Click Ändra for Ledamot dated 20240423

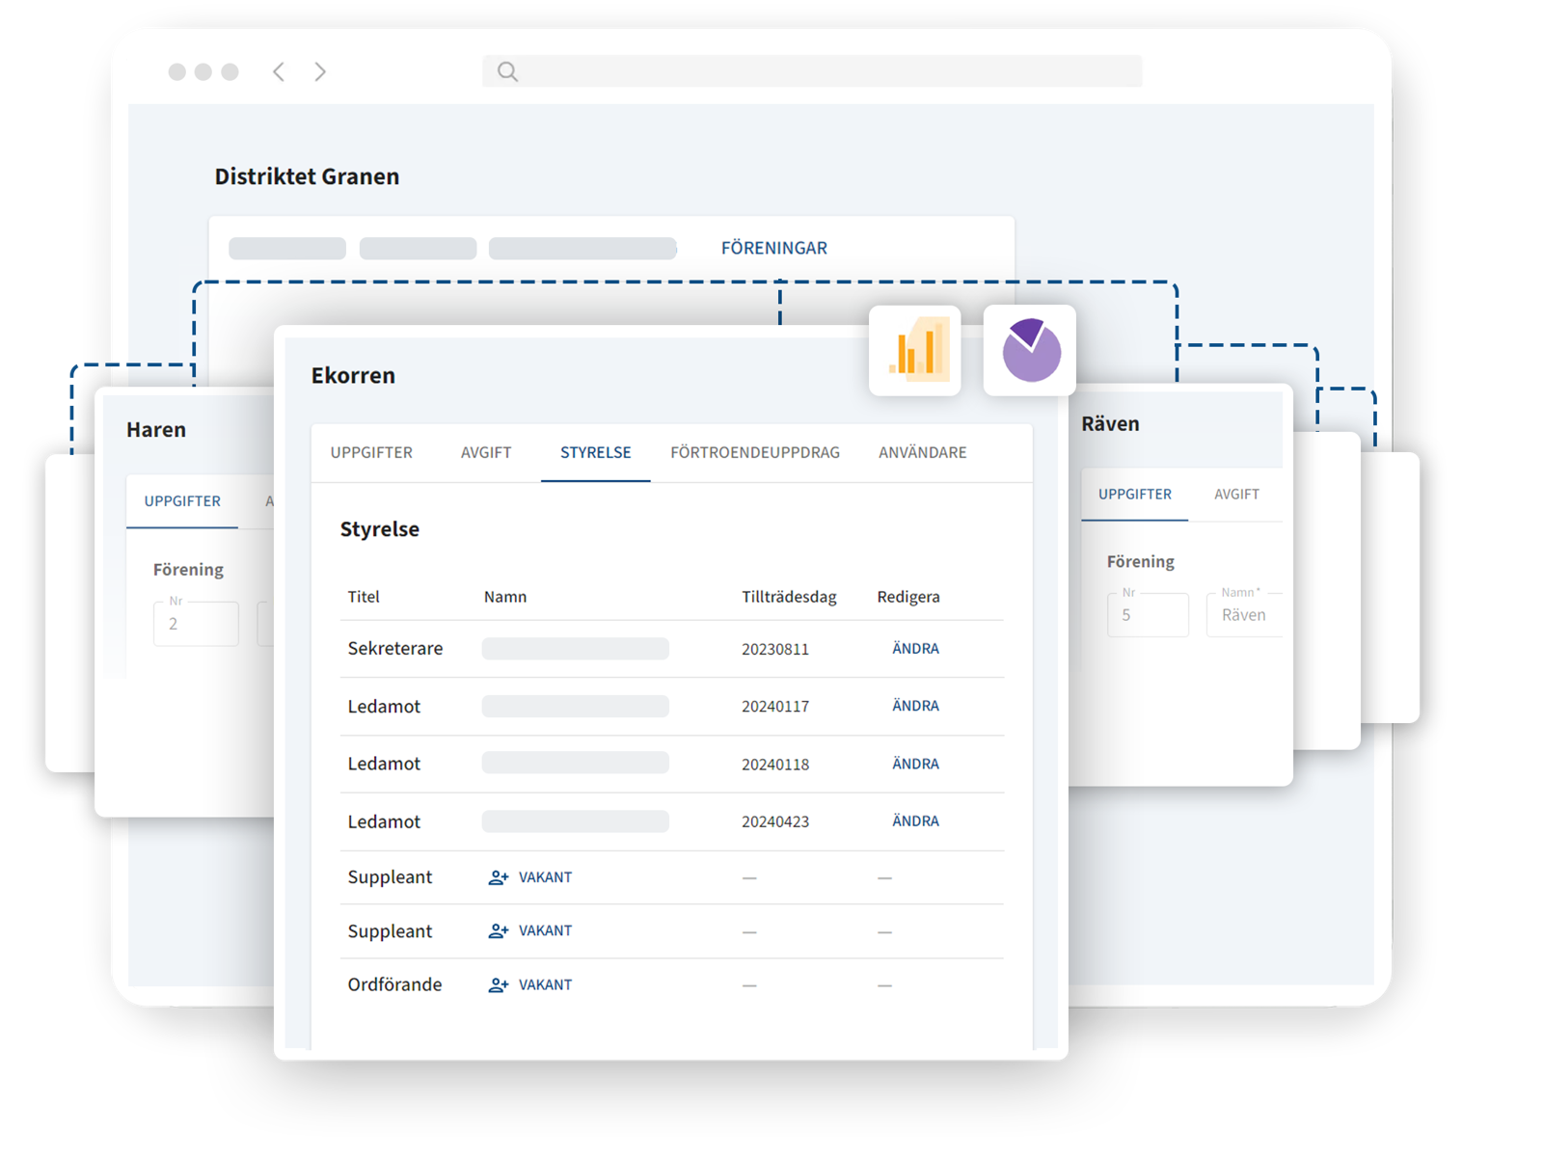(915, 821)
